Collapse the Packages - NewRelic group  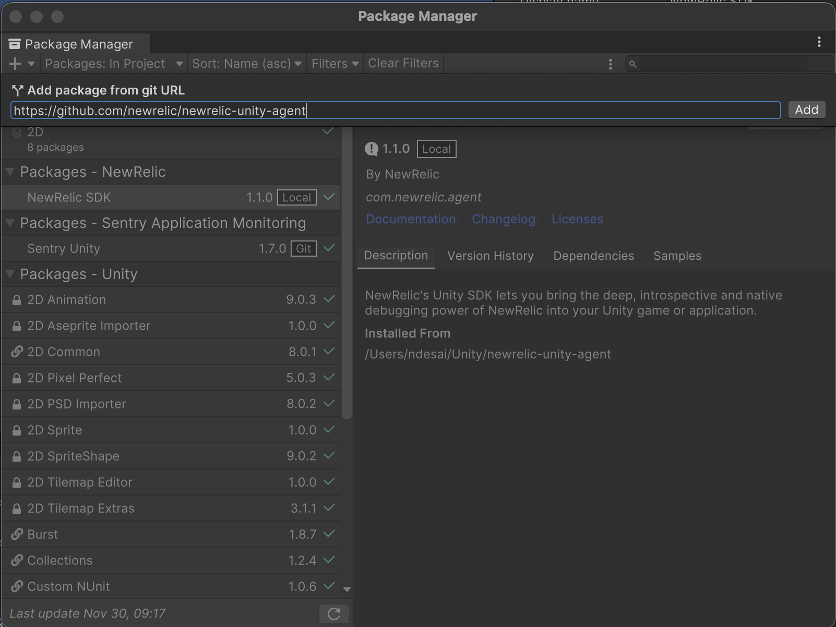coord(9,172)
